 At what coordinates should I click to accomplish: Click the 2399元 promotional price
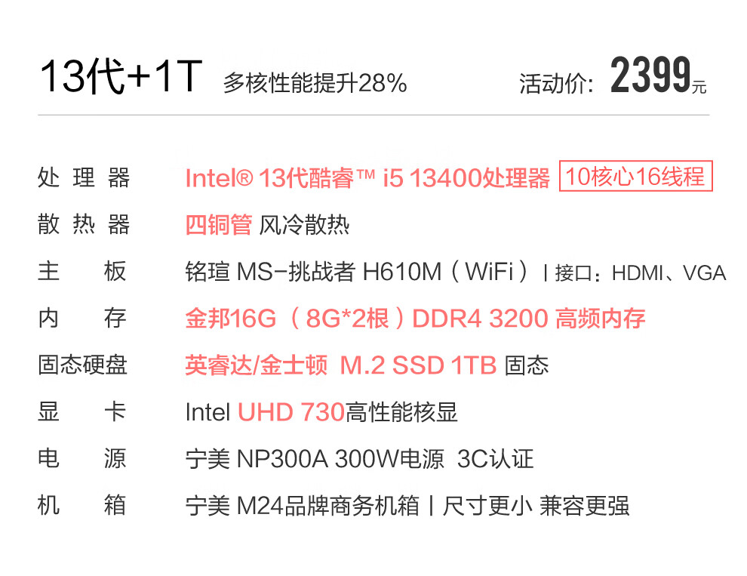pos(659,75)
